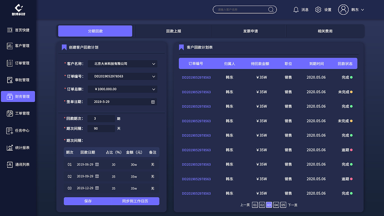The width and height of the screenshot is (384, 216).
Task: Click the 保存 button
Action: [87, 201]
